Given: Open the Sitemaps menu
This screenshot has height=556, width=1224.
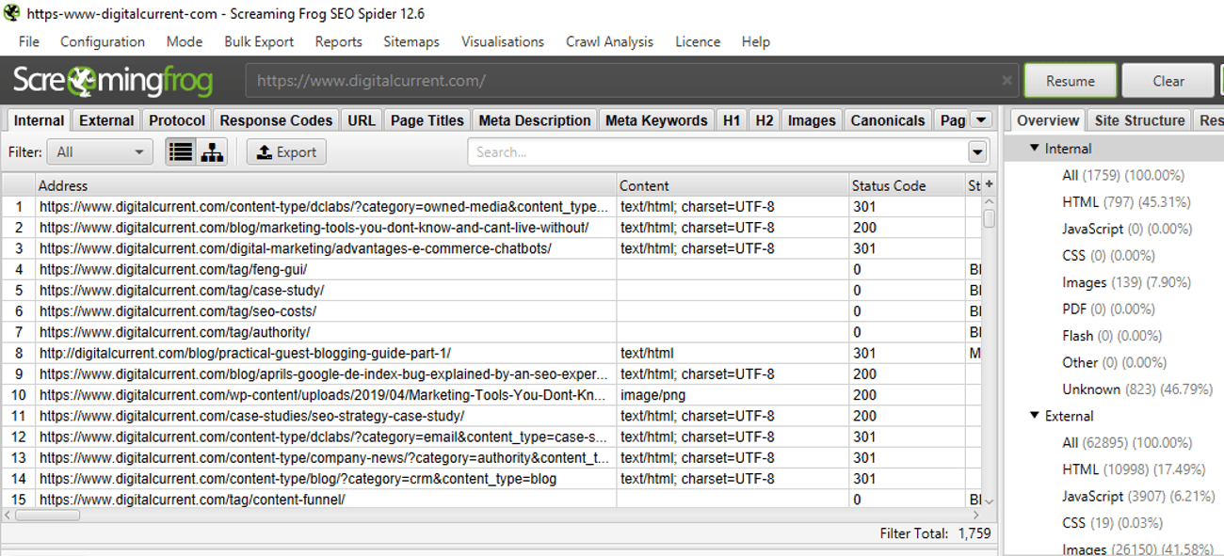Looking at the screenshot, I should point(411,41).
